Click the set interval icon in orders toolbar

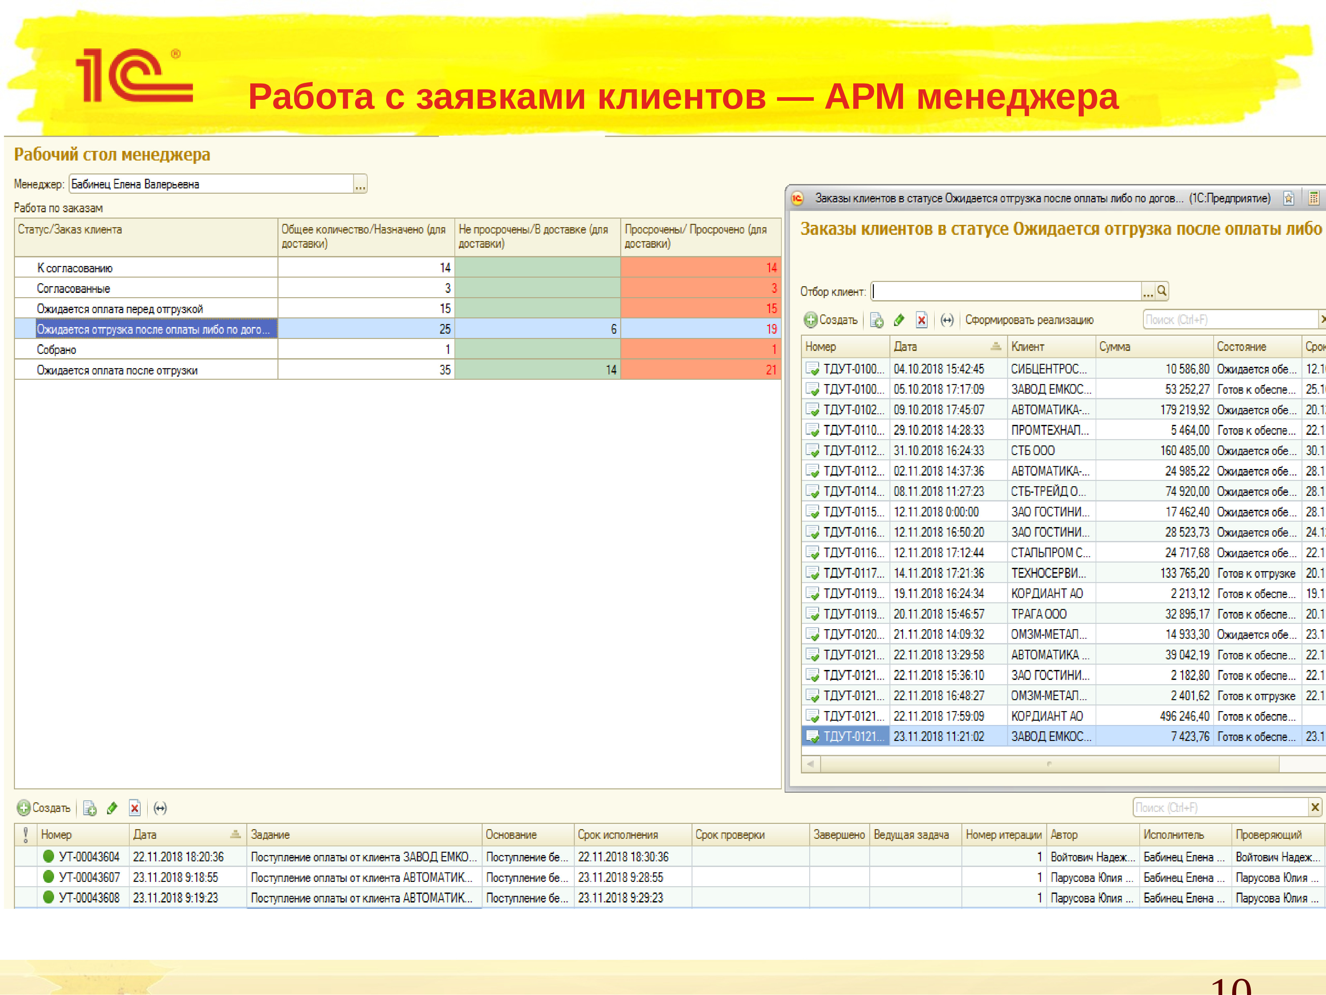pos(946,320)
